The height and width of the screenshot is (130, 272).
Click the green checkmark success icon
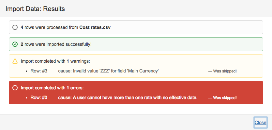15,44
